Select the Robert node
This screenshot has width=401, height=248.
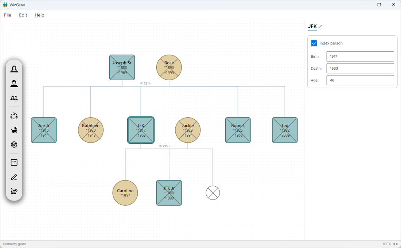(238, 130)
